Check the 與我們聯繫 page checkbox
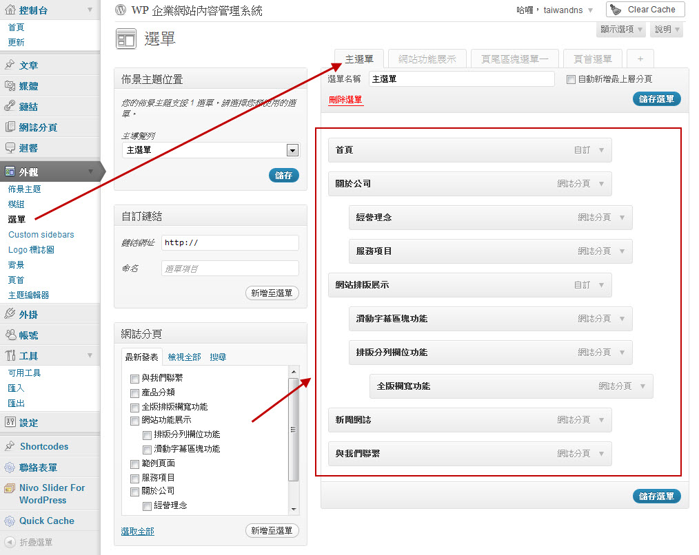The image size is (699, 555). pos(134,379)
